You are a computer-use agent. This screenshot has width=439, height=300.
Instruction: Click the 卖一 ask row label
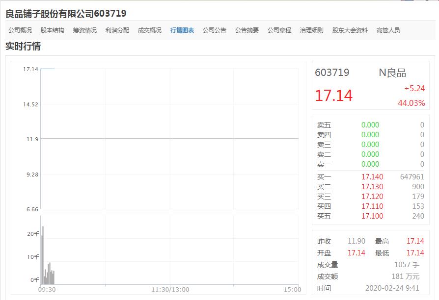pyautogui.click(x=324, y=164)
